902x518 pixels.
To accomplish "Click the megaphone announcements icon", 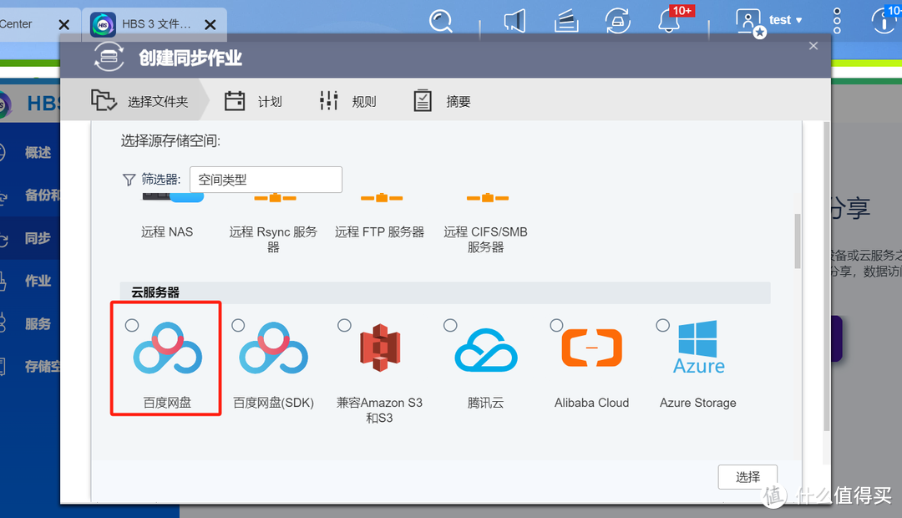I will 515,21.
